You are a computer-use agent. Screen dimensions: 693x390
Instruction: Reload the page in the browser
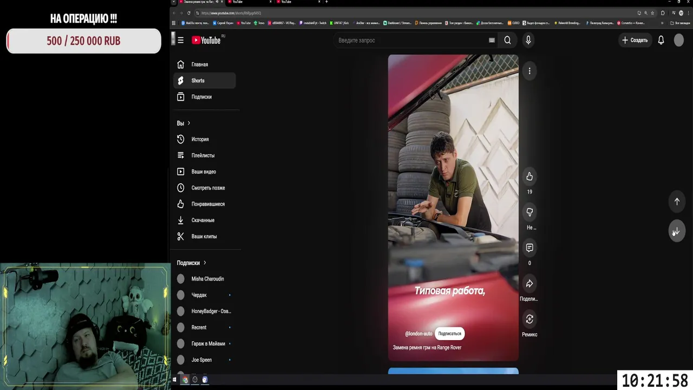[188, 13]
